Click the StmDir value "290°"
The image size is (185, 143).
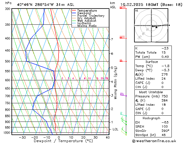pos(165,131)
